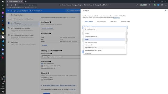The image size is (168, 94).
Task: Toggle the Confidential Computing service checkbox
Action: (42, 17)
